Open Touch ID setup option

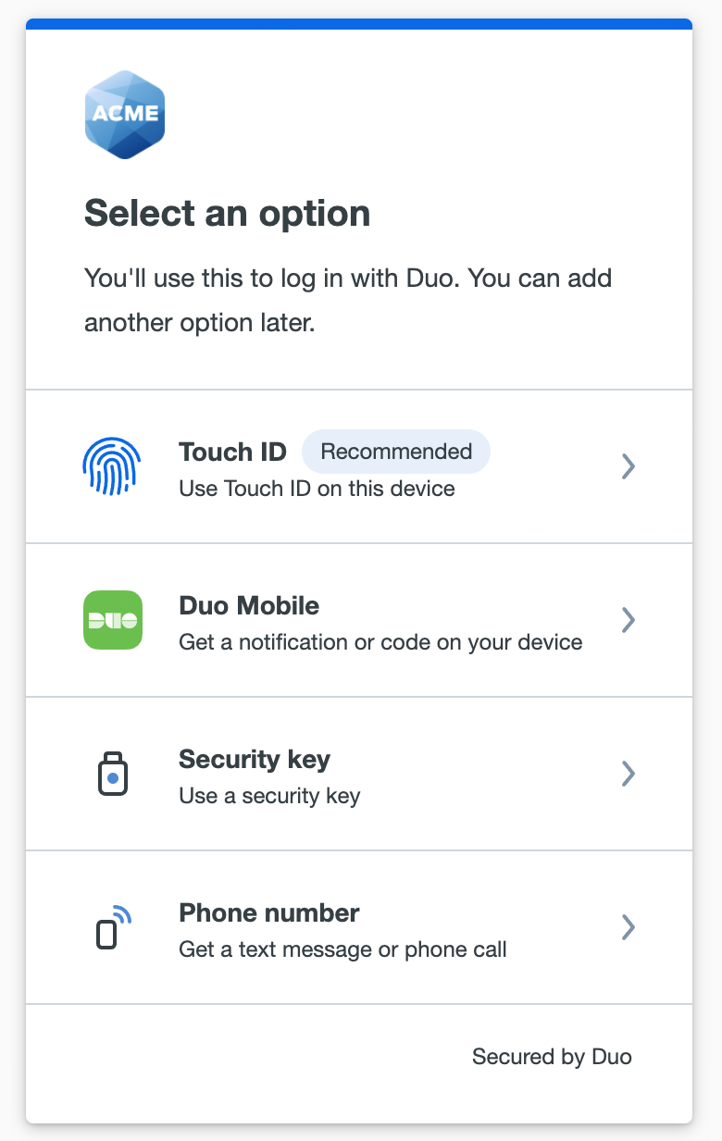(361, 466)
